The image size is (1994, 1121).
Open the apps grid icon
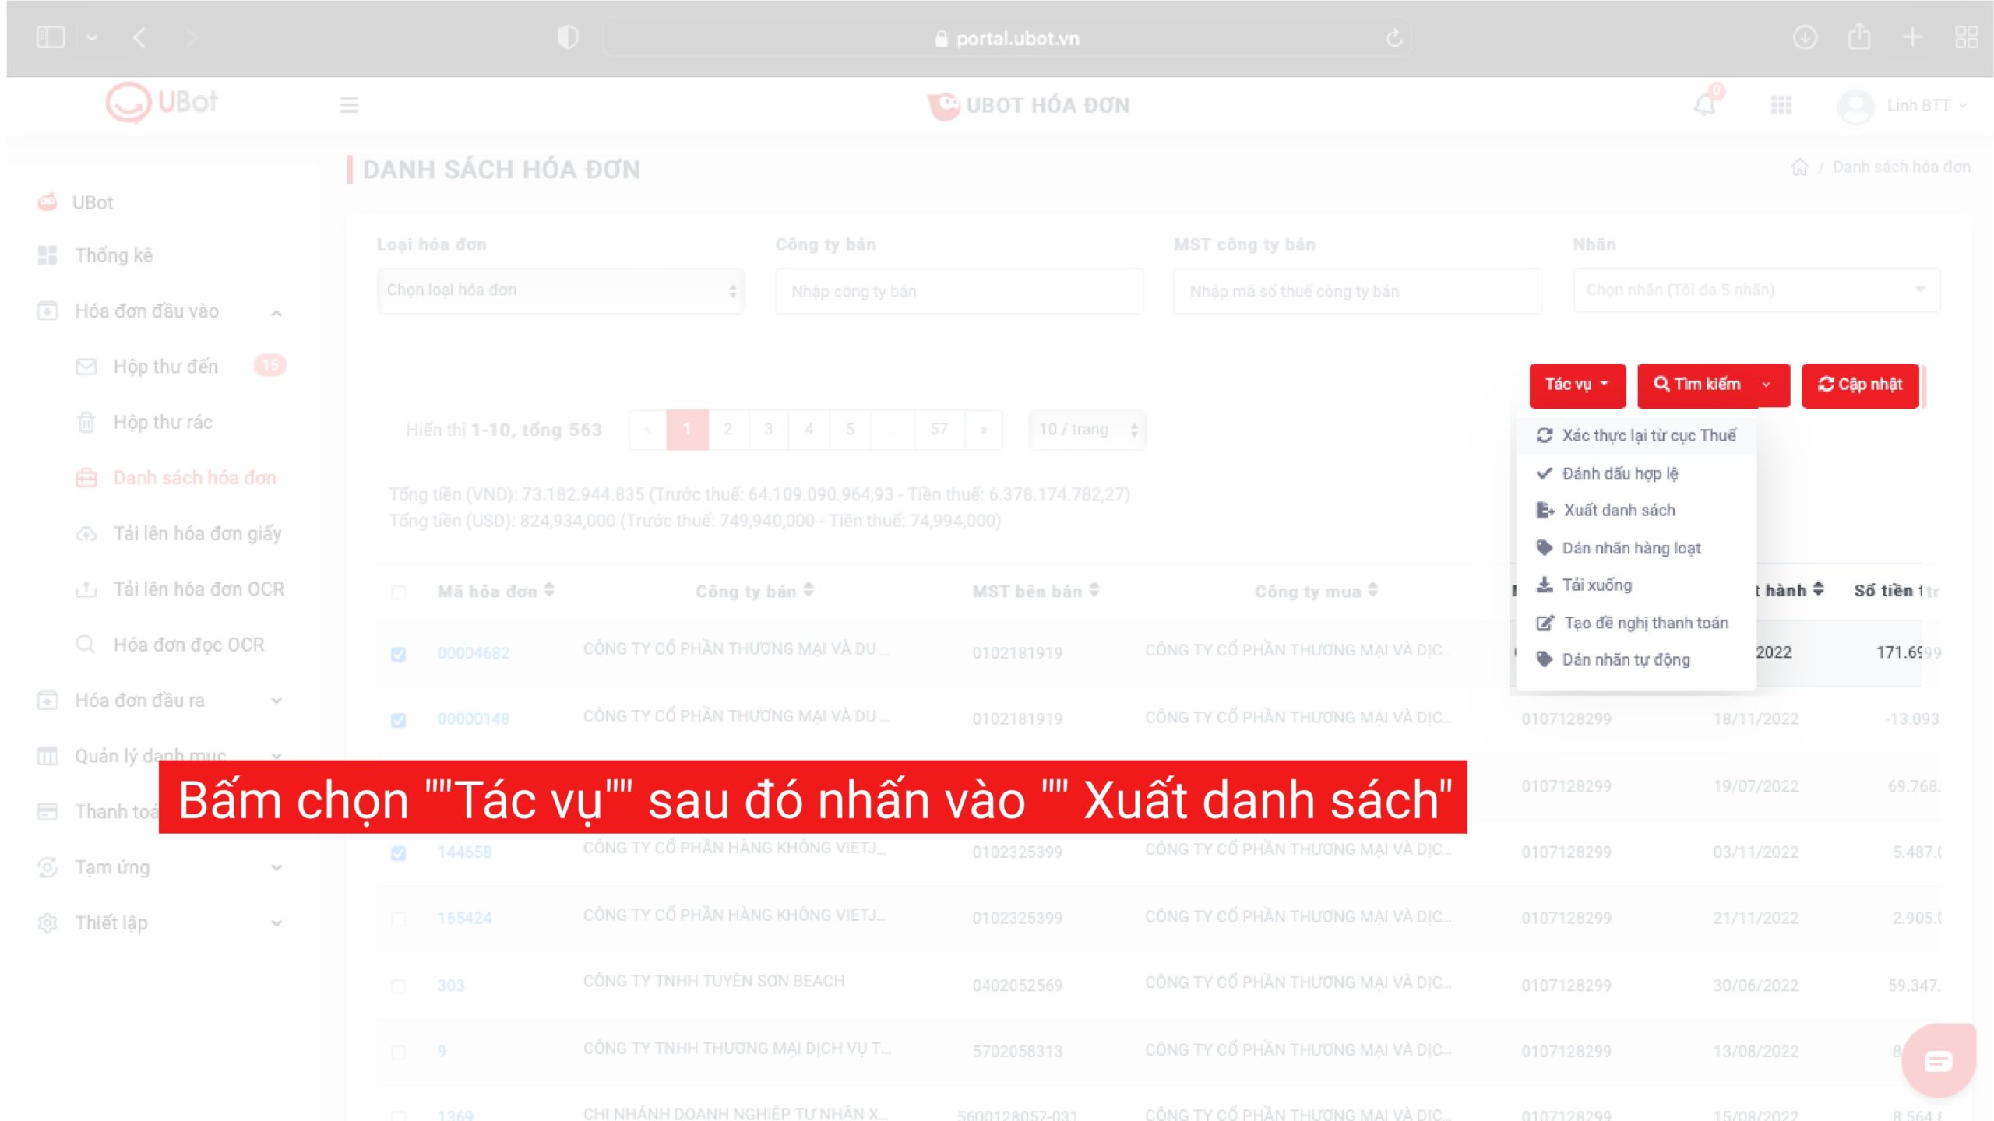click(x=1781, y=105)
